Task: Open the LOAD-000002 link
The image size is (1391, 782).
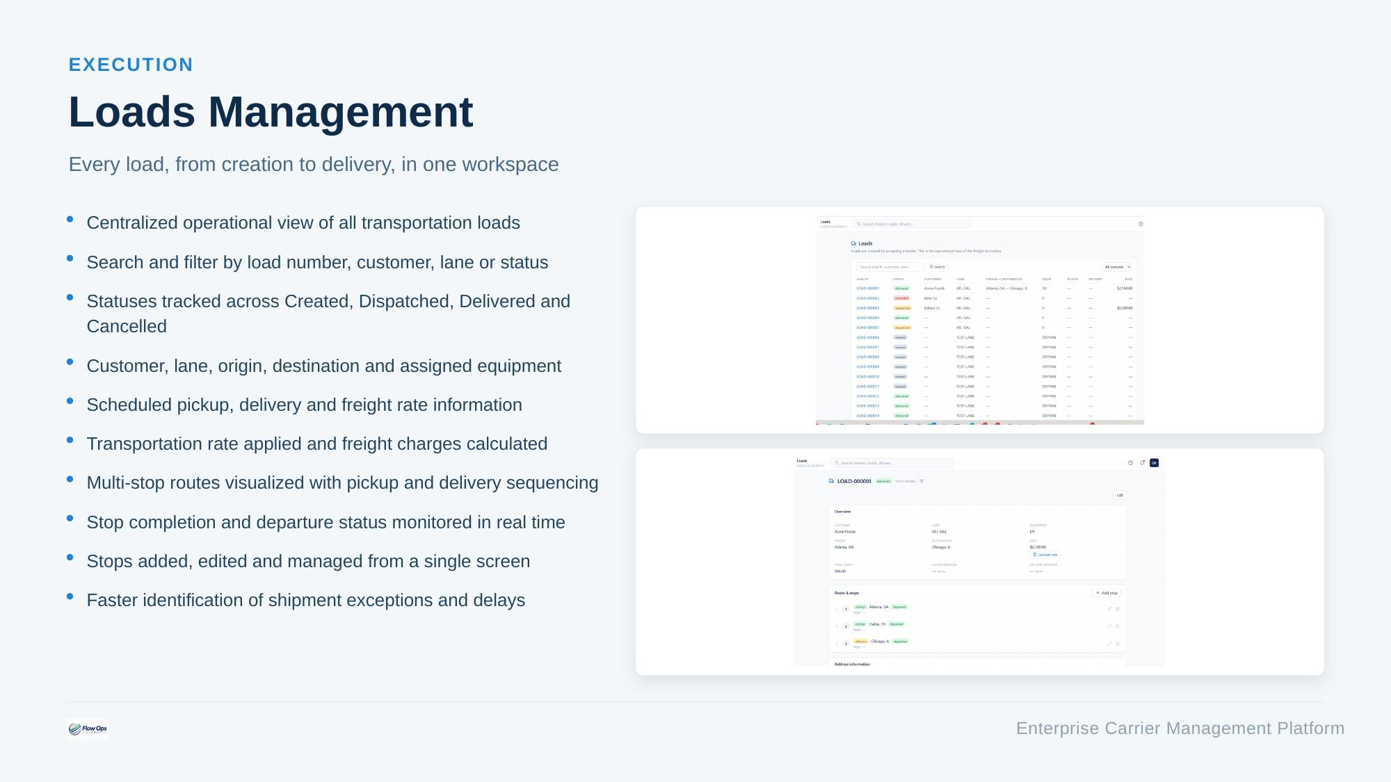Action: point(867,298)
